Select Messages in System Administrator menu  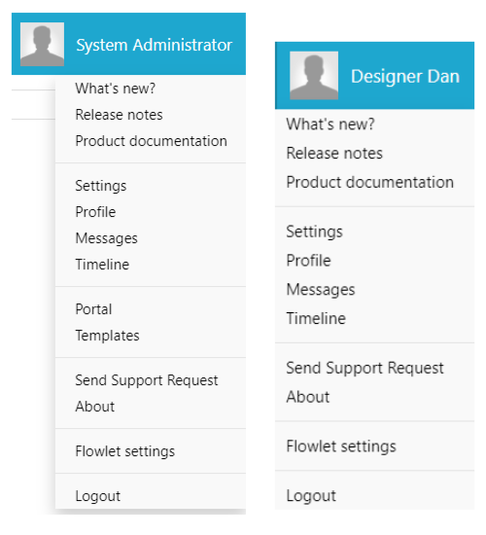tap(106, 238)
